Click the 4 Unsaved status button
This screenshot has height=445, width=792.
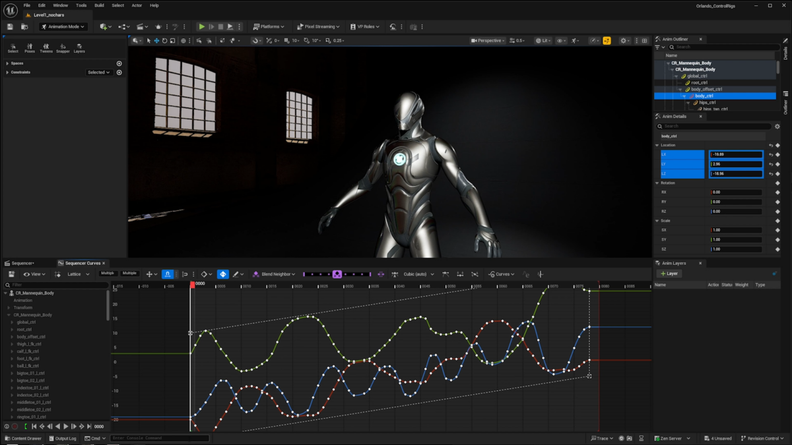[x=718, y=438]
